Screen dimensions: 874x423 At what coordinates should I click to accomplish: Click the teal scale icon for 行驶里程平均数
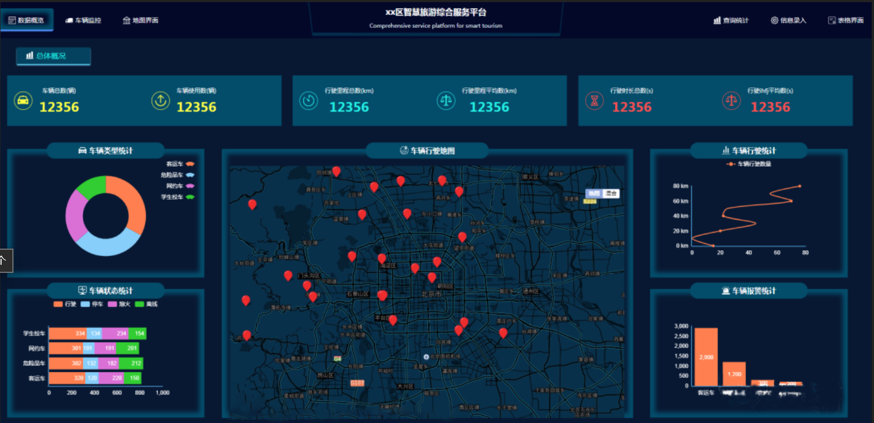[446, 101]
